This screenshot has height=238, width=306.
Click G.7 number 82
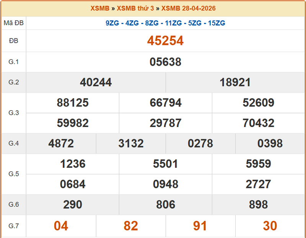click(131, 226)
